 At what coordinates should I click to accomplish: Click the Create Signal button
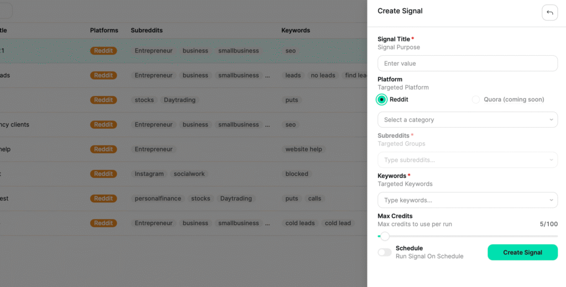click(522, 253)
